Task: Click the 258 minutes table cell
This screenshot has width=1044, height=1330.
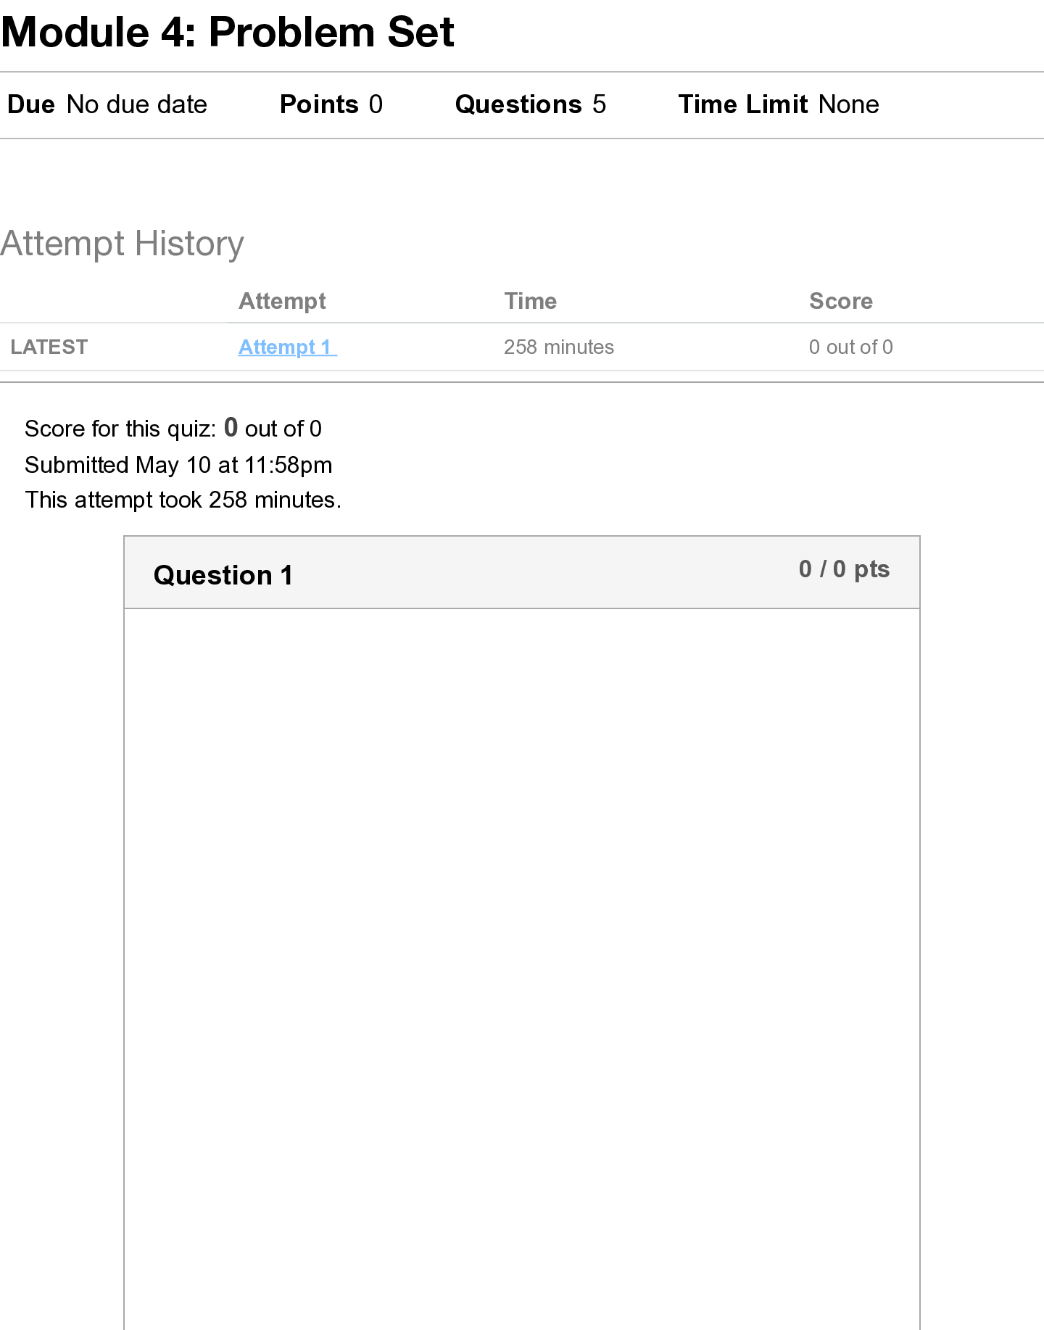Action: point(558,347)
